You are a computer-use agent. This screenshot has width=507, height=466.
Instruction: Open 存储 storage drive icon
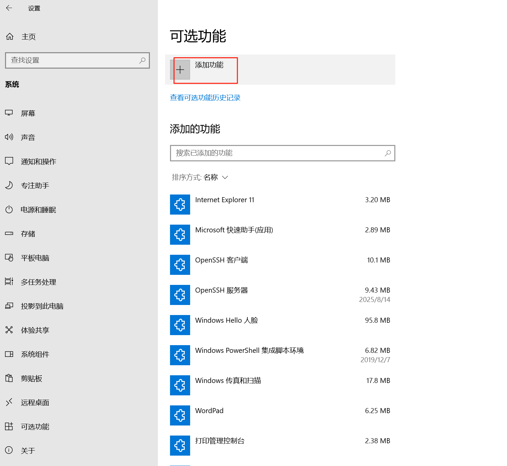9,233
